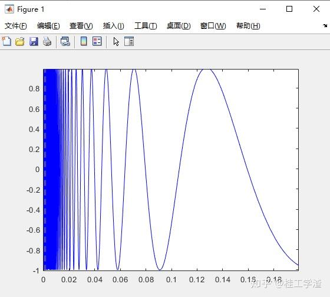
Task: Insert colorbar using the toolbar icon
Action: (84, 41)
